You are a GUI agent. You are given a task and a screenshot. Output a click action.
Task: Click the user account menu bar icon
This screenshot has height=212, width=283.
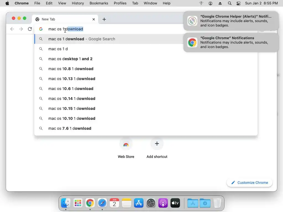(x=210, y=3)
